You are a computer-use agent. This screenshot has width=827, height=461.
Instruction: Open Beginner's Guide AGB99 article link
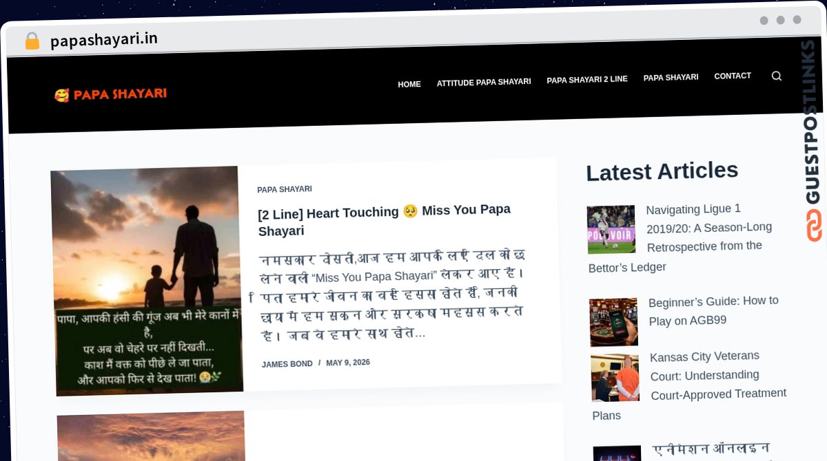click(713, 310)
